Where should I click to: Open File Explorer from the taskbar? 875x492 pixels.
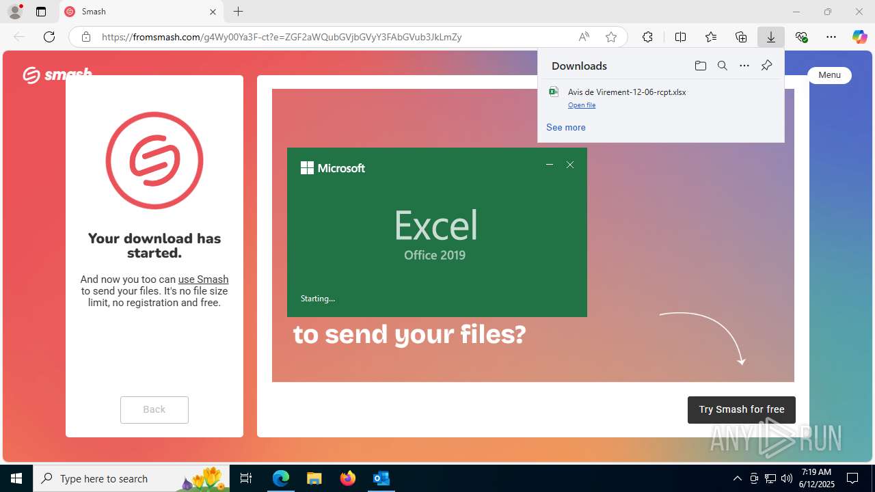pos(314,478)
